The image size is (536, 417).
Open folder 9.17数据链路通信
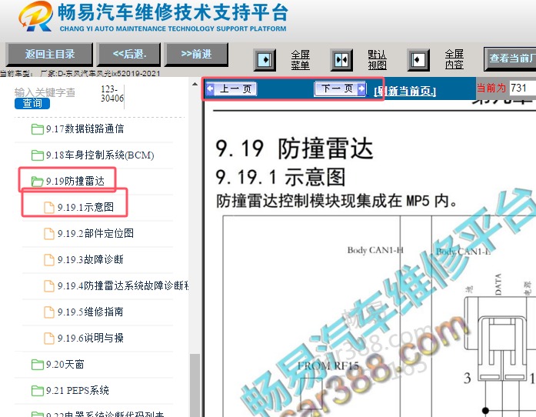pyautogui.click(x=85, y=129)
